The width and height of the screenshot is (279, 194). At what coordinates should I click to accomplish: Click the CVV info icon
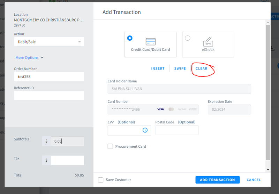click(145, 130)
